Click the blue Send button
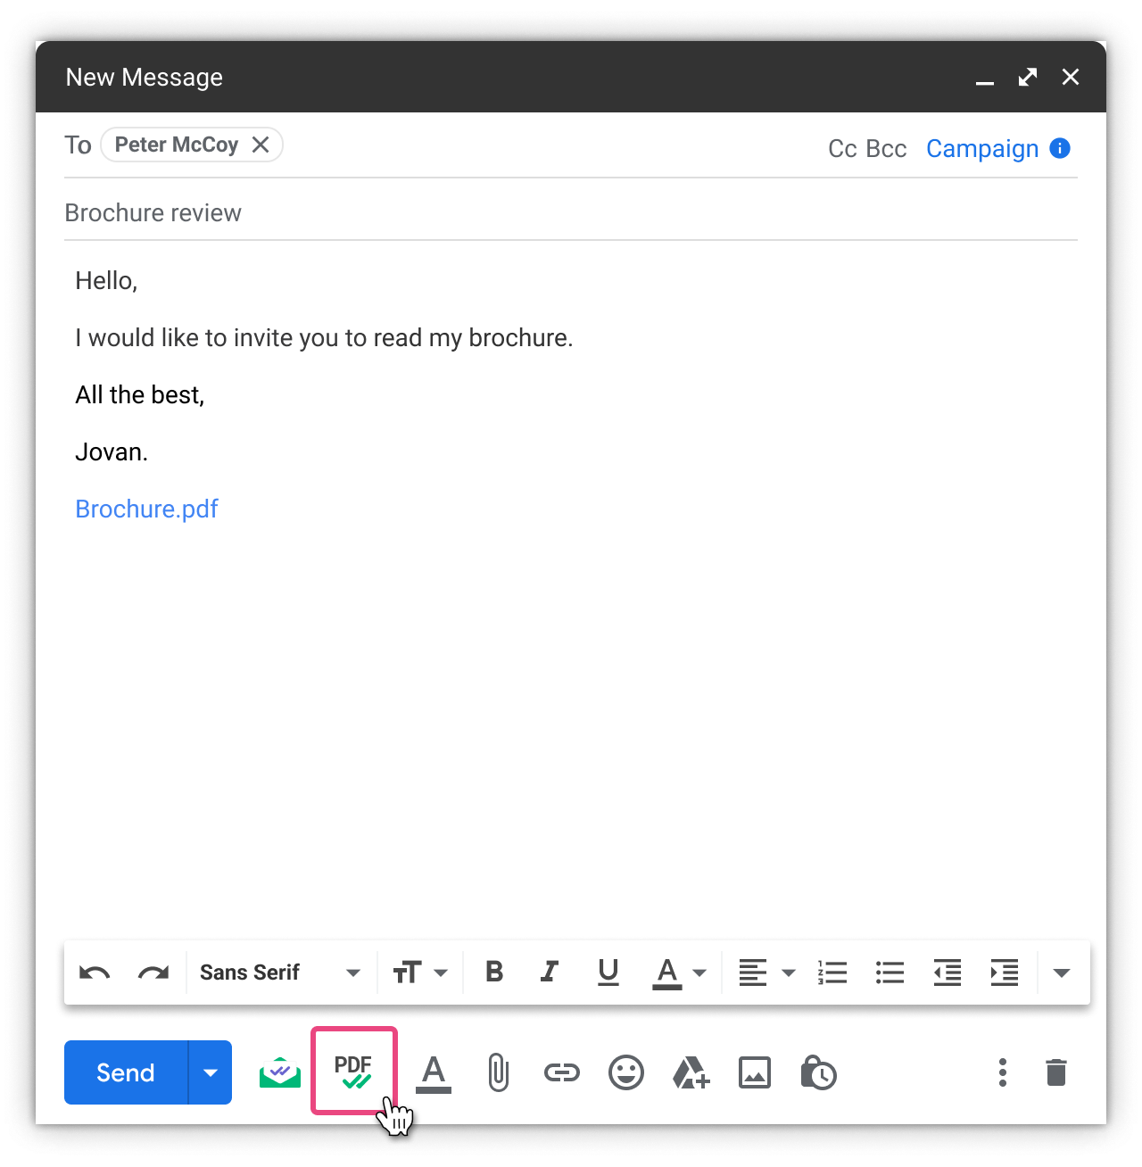The image size is (1142, 1167). [x=126, y=1072]
